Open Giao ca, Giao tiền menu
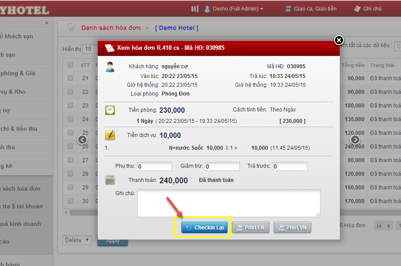The width and height of the screenshot is (401, 266). pyautogui.click(x=311, y=9)
